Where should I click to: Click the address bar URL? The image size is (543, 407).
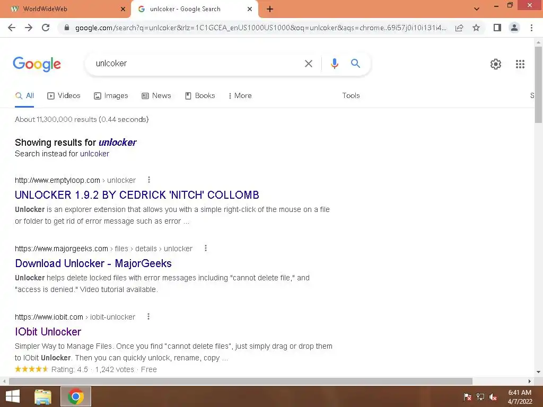click(260, 28)
